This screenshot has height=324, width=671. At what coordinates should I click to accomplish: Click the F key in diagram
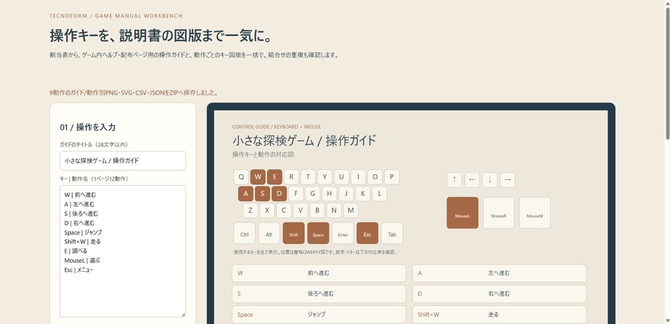[x=296, y=194]
